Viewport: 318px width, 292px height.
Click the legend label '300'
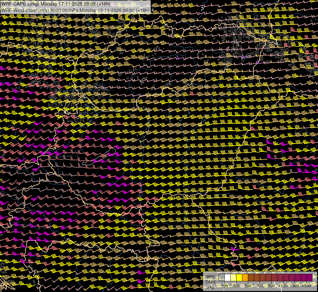236,286
